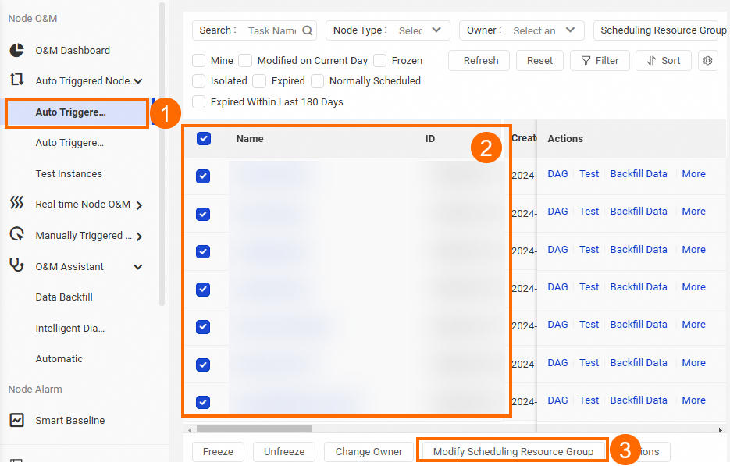Click the horizontal table scrollbar thumb
The width and height of the screenshot is (730, 466).
pyautogui.click(x=255, y=429)
